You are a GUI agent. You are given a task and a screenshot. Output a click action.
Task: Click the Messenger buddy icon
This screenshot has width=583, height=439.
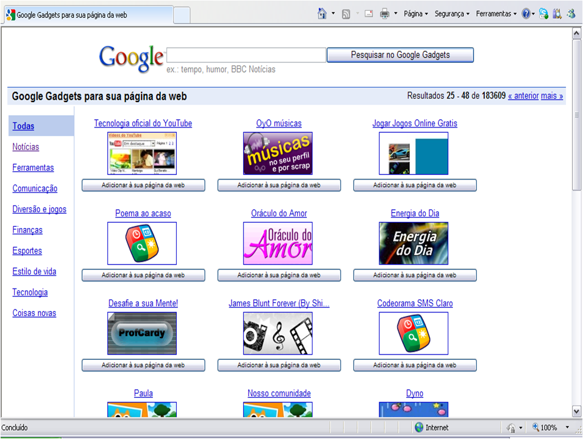coord(571,14)
